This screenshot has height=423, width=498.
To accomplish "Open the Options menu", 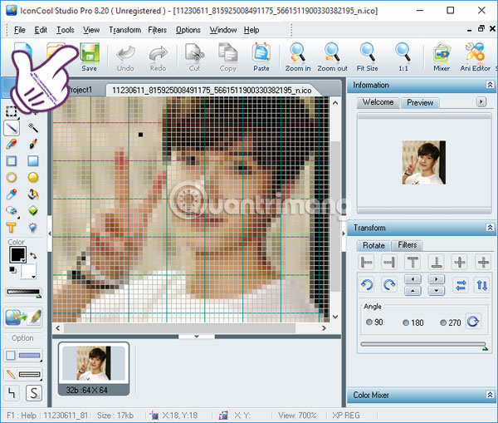I will click(188, 30).
